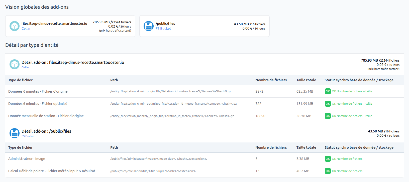Viewport: 409px width, 182px height.
Task: Select the Données 6 minutes - Fichier d'origine row label
Action: [38, 91]
